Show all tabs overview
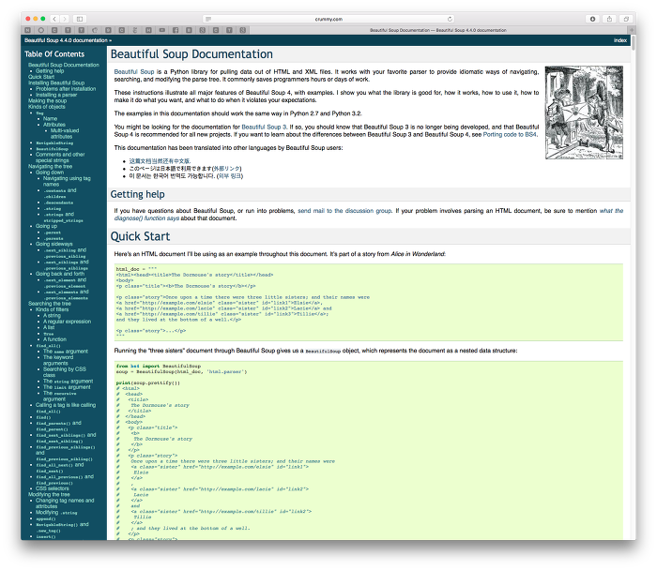Image resolution: width=657 pixels, height=570 pixels. click(x=626, y=19)
